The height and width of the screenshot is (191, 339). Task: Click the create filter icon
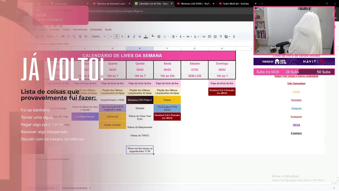point(221,37)
